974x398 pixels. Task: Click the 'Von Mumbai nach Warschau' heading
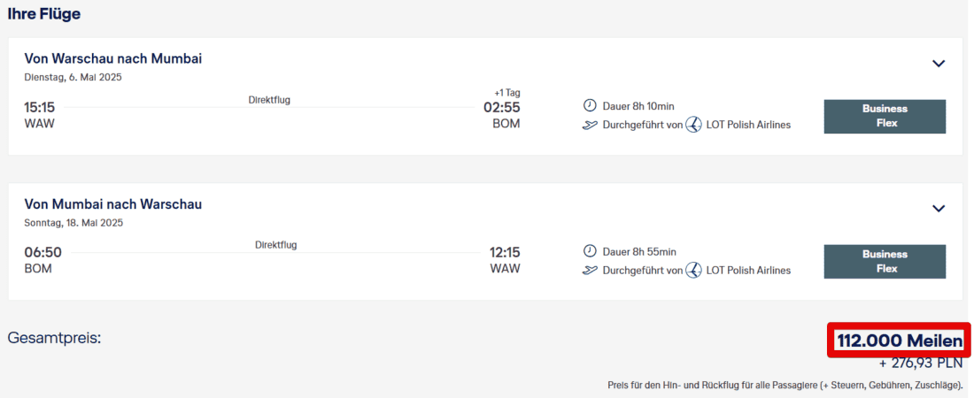[x=113, y=204]
